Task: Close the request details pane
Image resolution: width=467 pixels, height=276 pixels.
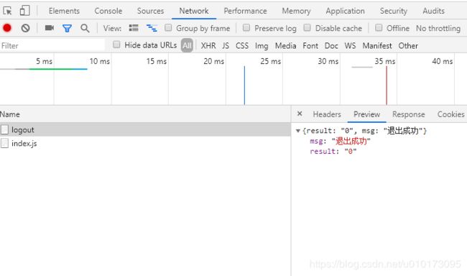Action: (x=300, y=114)
